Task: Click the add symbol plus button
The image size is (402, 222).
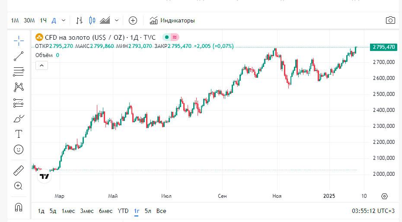Action: (x=133, y=20)
